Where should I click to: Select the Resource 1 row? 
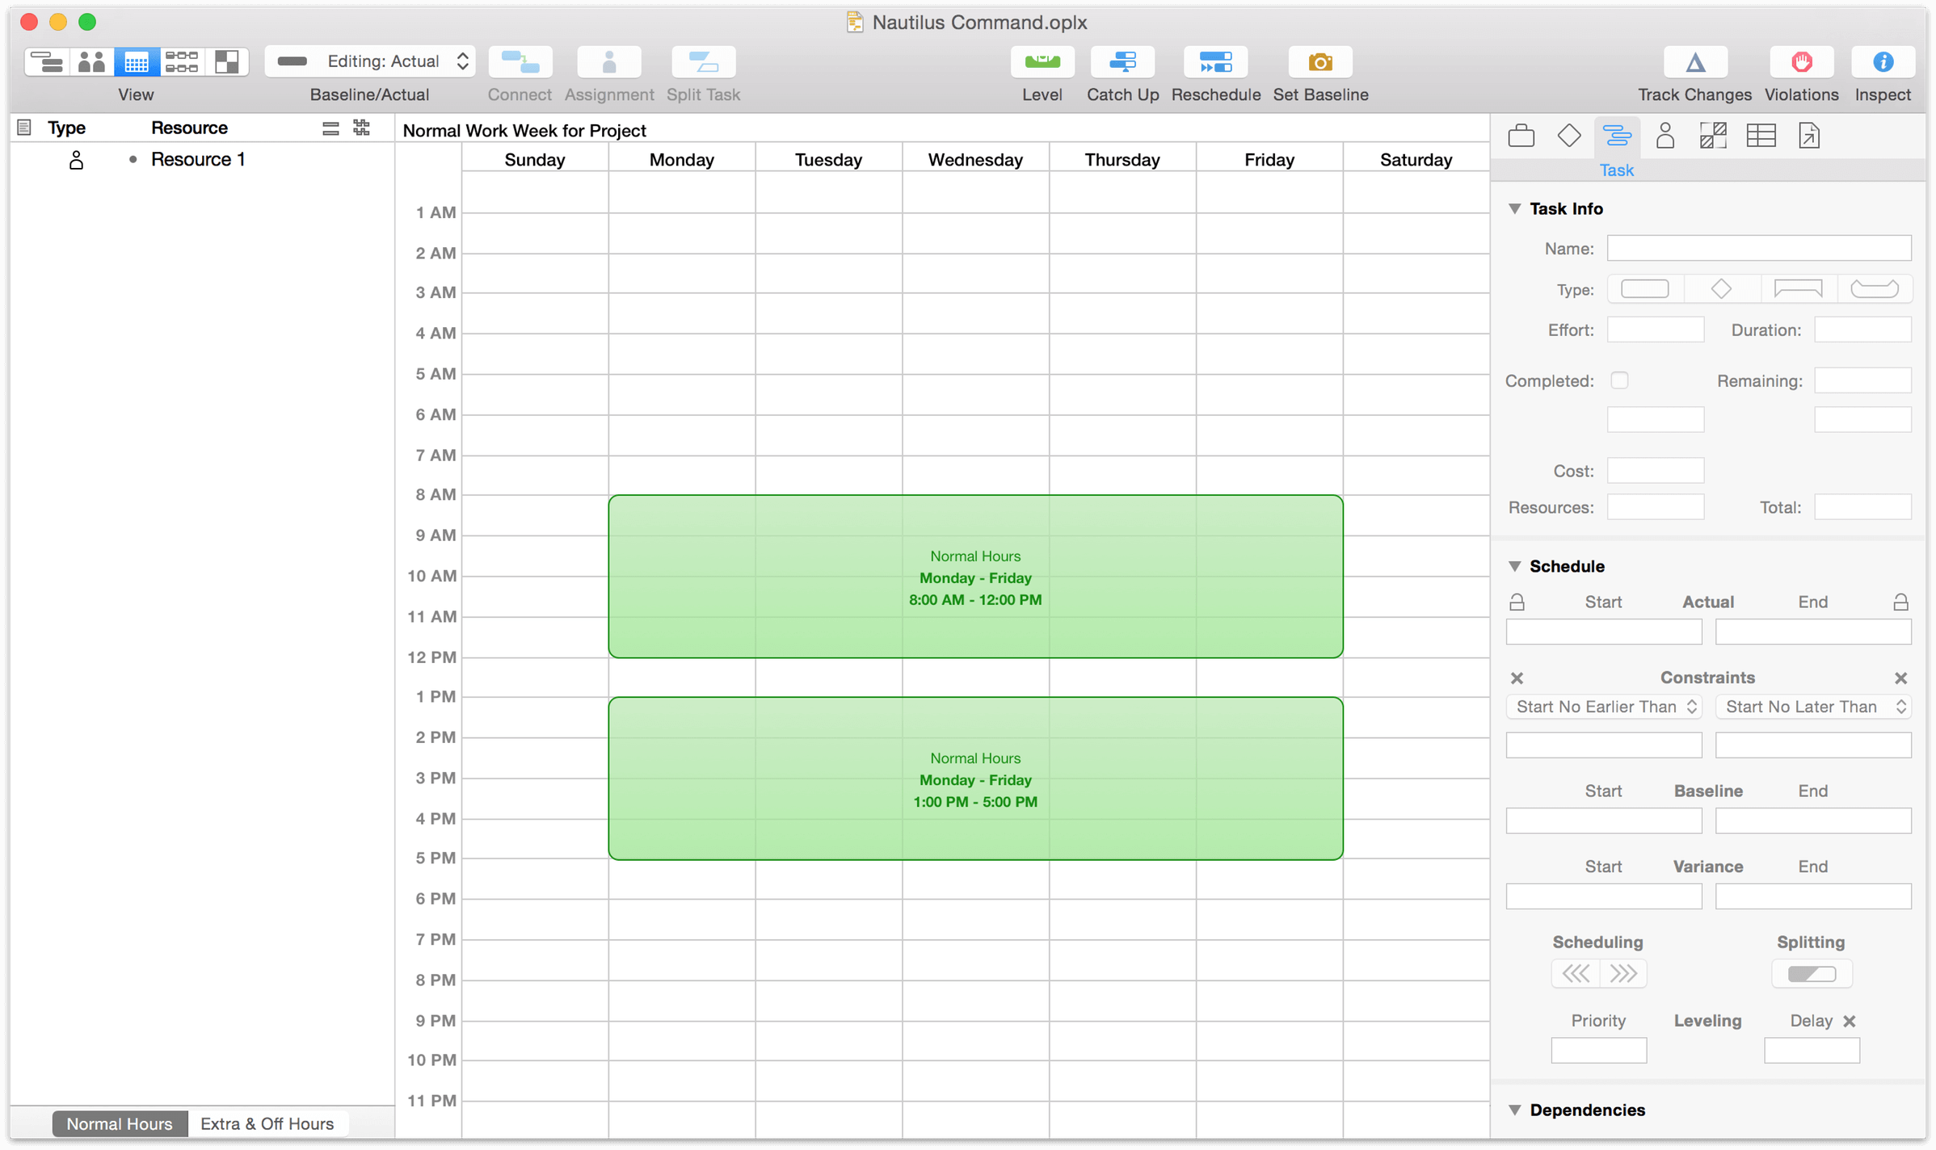pos(202,160)
